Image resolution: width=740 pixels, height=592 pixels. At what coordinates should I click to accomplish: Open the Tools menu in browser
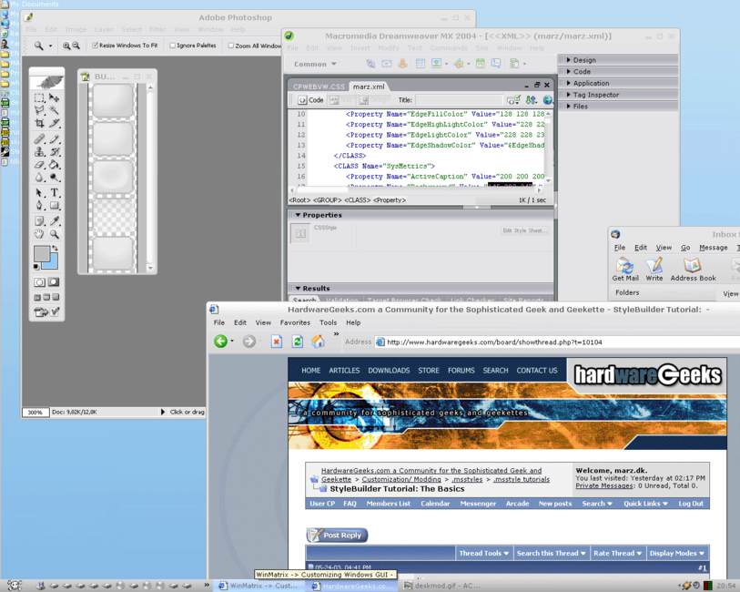(x=328, y=322)
